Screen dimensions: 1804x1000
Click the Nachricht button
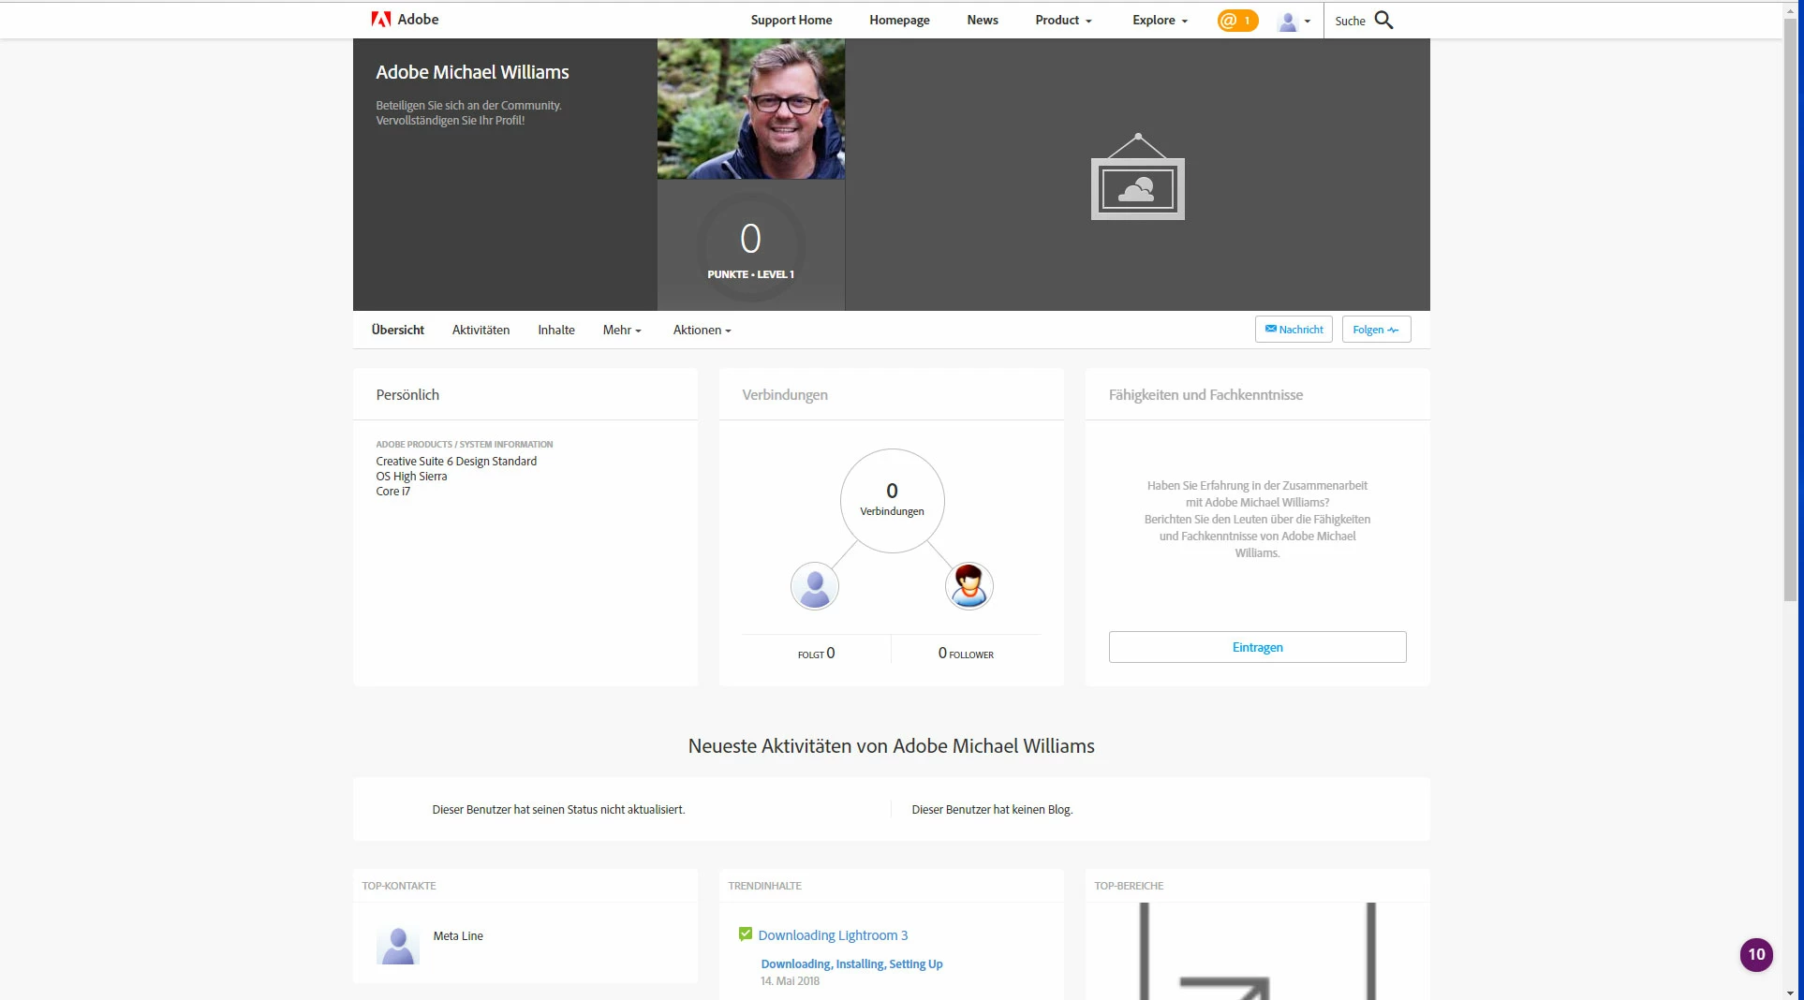coord(1294,330)
